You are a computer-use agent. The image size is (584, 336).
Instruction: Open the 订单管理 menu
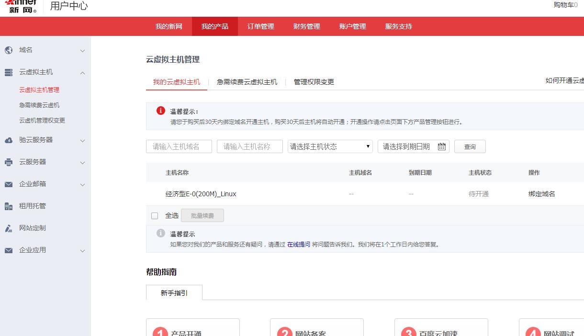point(260,26)
